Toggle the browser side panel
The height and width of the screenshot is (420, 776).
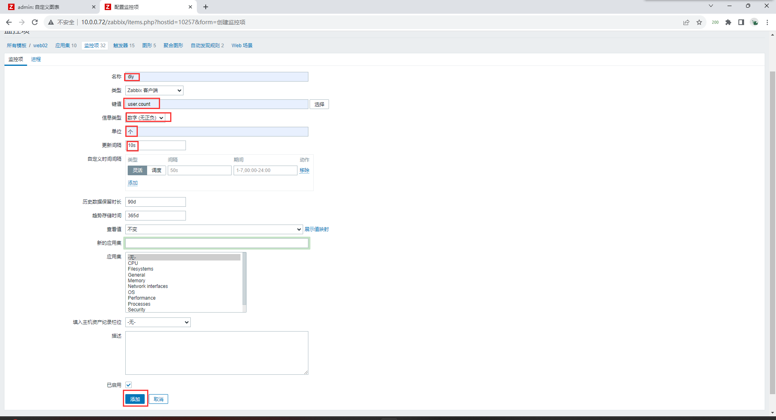(741, 22)
